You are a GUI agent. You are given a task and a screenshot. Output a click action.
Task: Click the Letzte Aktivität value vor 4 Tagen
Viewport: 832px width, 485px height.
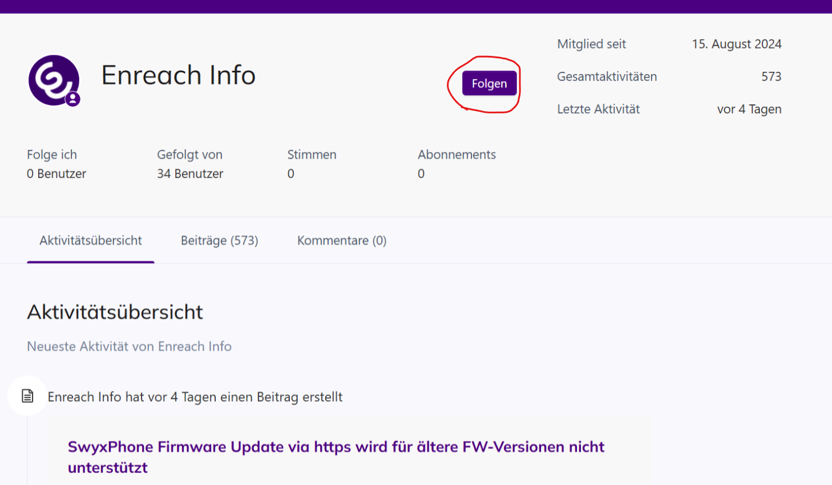tap(749, 109)
